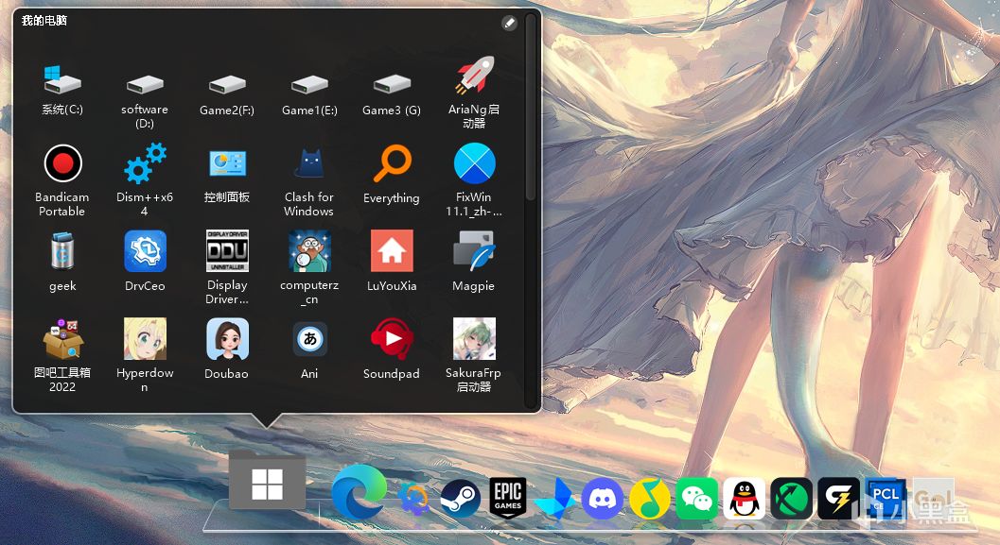1000x545 pixels.
Task: Click the popup's vertical scrollbar
Action: tap(531, 105)
